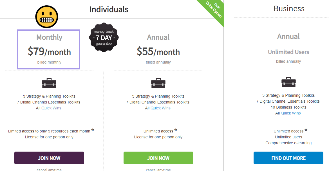Click the briefcase icon under Individuals Annual plan
This screenshot has height=171, width=329.
158,83
